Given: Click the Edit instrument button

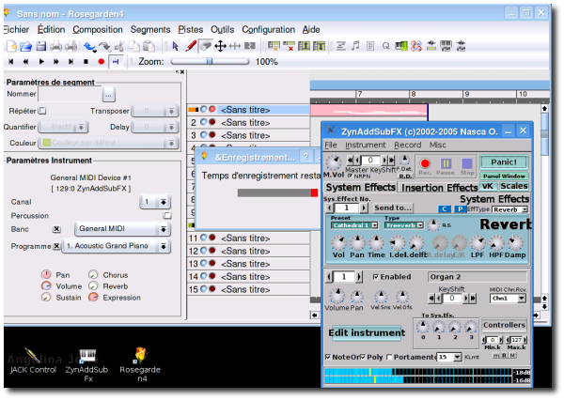Looking at the screenshot, I should [367, 332].
